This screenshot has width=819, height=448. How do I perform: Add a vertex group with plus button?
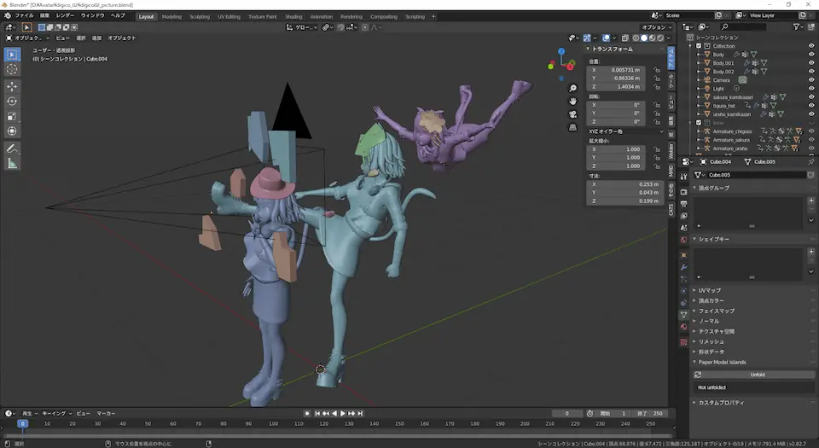tap(810, 201)
